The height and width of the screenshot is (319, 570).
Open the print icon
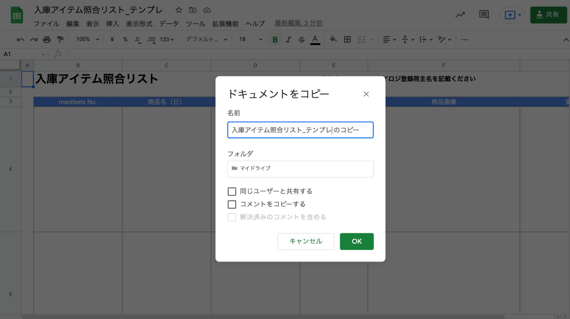[x=47, y=39]
